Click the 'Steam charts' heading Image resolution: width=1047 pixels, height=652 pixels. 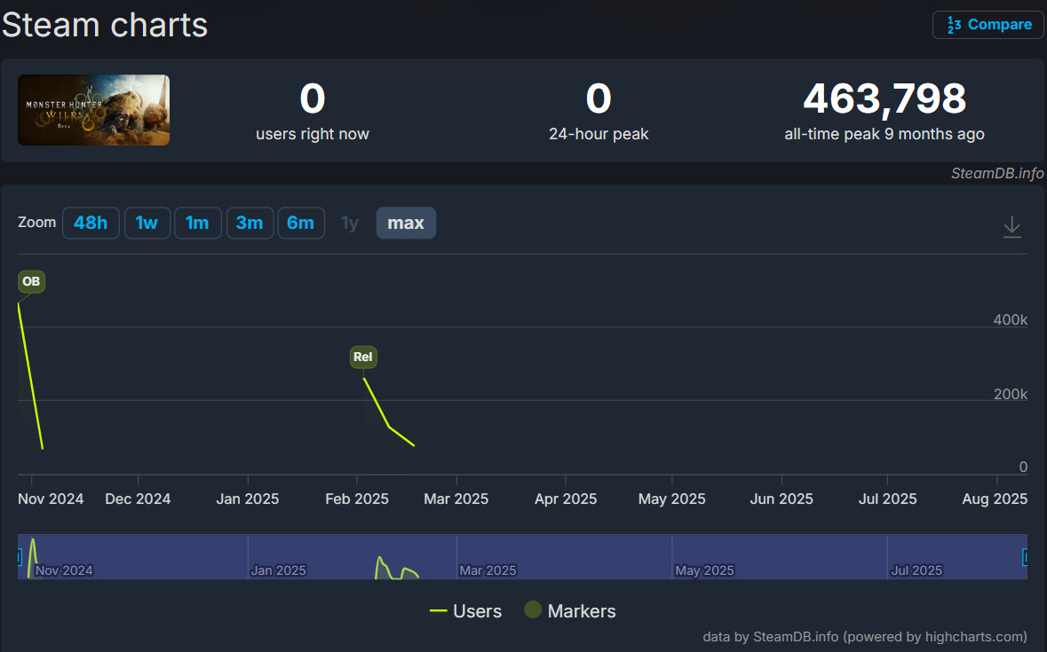tap(105, 26)
